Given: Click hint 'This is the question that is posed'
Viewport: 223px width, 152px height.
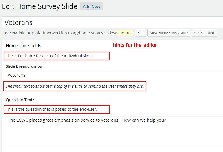Looking at the screenshot, I should tap(51, 109).
